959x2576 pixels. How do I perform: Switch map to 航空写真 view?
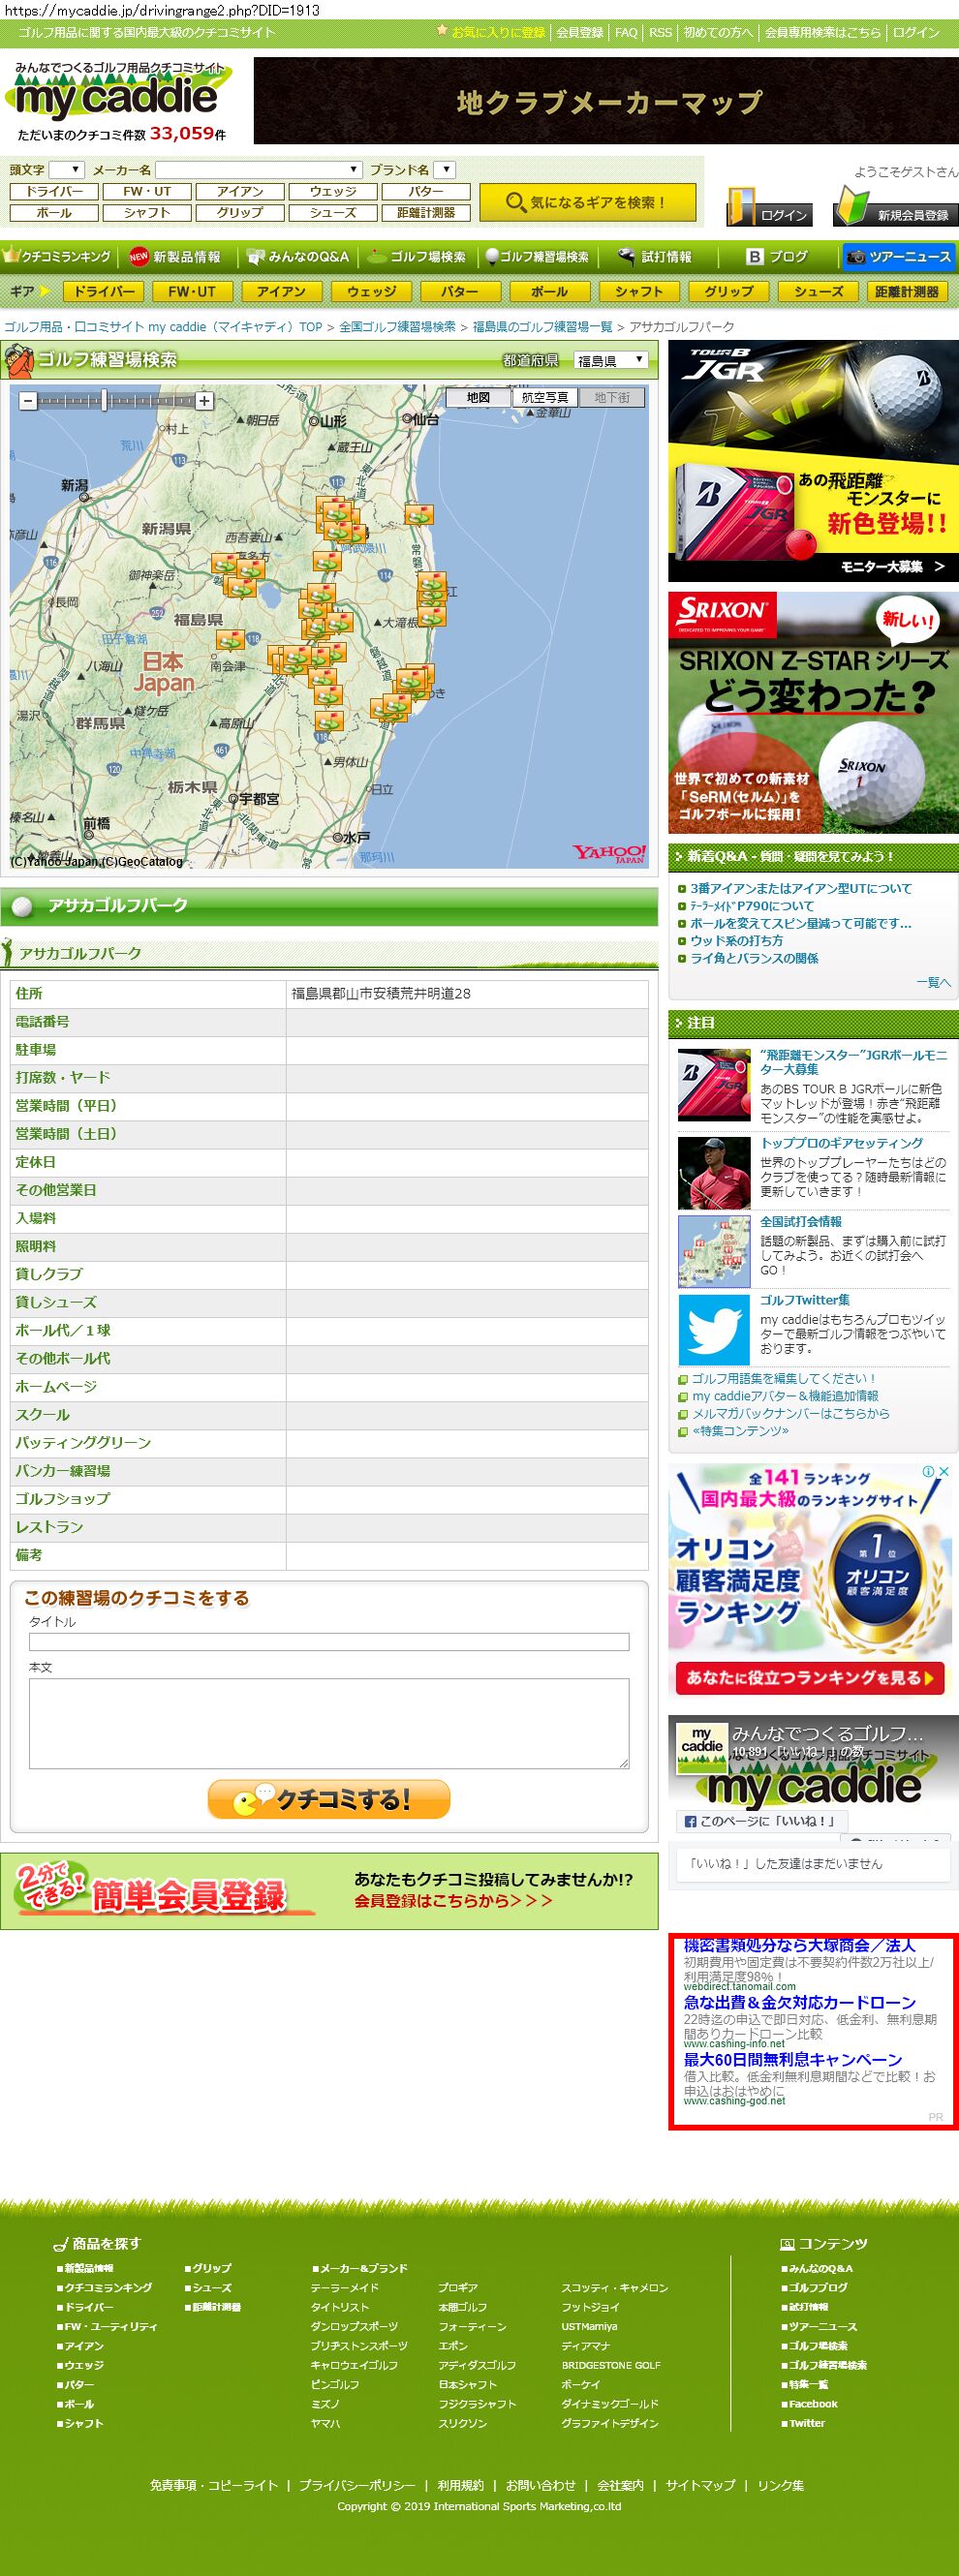click(545, 397)
